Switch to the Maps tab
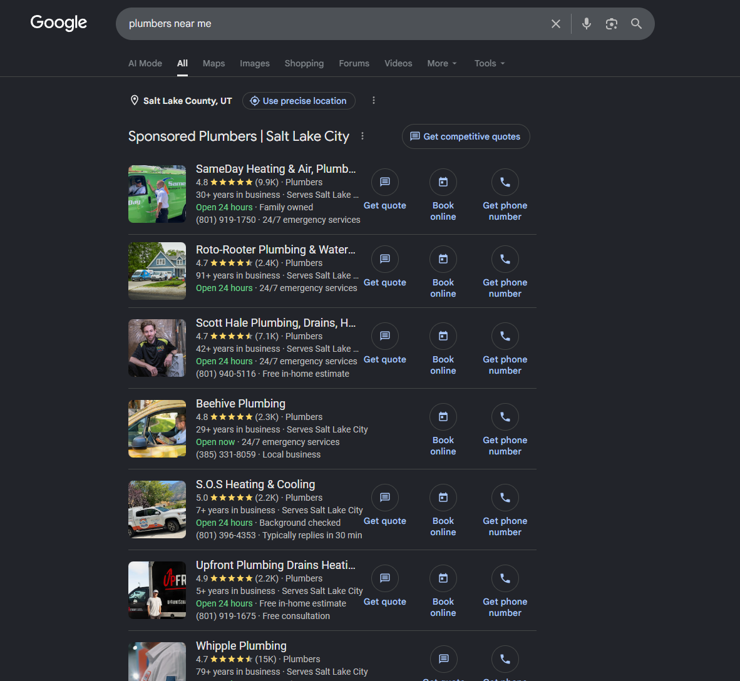Screen dimensions: 740x681 pyautogui.click(x=213, y=63)
